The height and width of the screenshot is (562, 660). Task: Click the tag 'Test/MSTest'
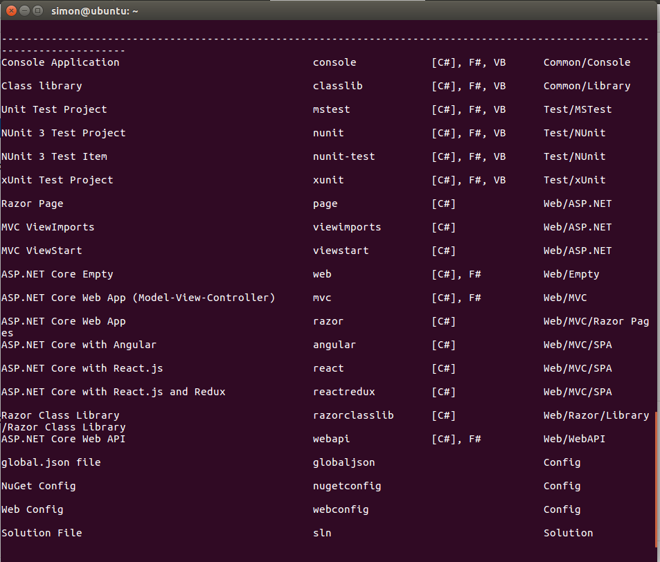(578, 110)
